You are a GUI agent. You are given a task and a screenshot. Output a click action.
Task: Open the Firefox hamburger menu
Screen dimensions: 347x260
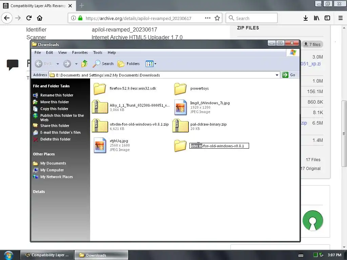click(340, 18)
